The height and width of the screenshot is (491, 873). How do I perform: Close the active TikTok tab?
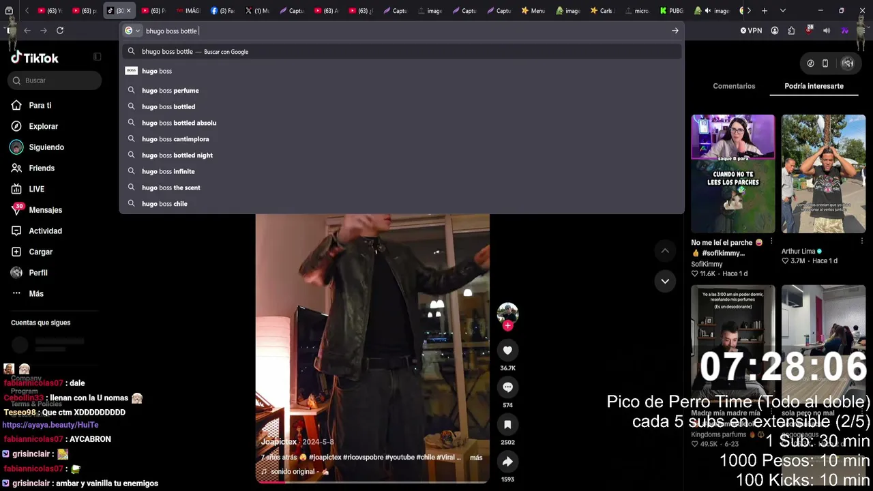(x=128, y=11)
